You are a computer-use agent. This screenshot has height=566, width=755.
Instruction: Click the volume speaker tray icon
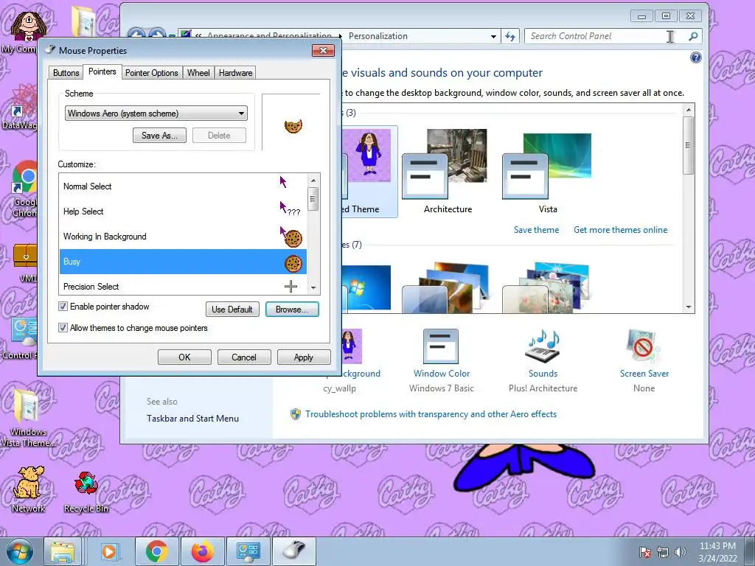(x=680, y=552)
